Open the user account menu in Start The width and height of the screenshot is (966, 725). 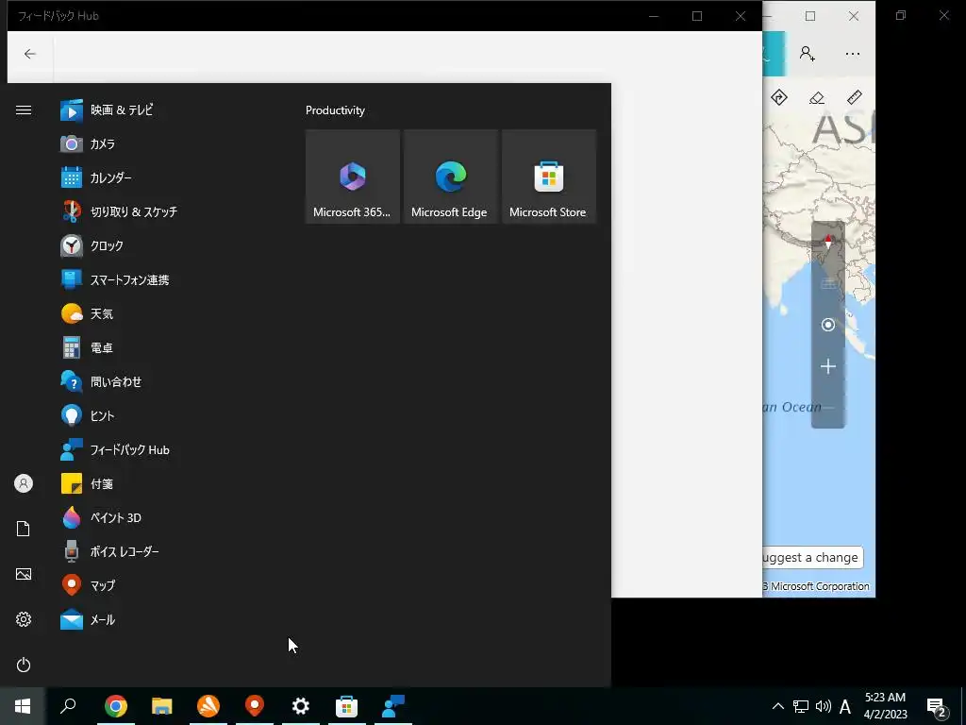[24, 483]
